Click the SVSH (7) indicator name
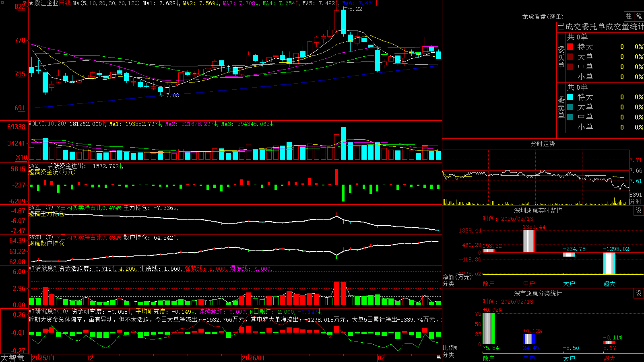 (x=41, y=238)
